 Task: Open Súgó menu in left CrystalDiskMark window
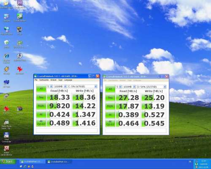tap(60, 80)
